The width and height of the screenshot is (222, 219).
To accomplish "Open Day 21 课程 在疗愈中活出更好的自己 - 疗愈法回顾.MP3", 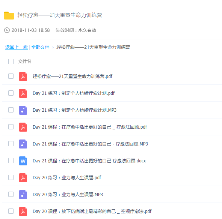I will [90, 144].
